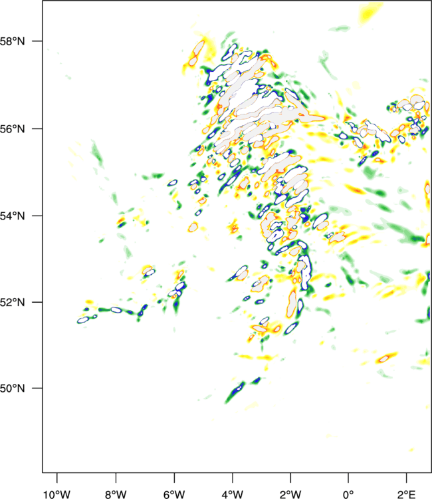Click the 0° longitude axis label
This screenshot has width=432, height=499.
348,494
